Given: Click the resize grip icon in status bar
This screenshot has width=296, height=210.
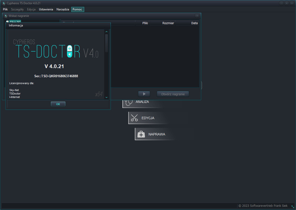Looking at the screenshot, I should (293, 207).
